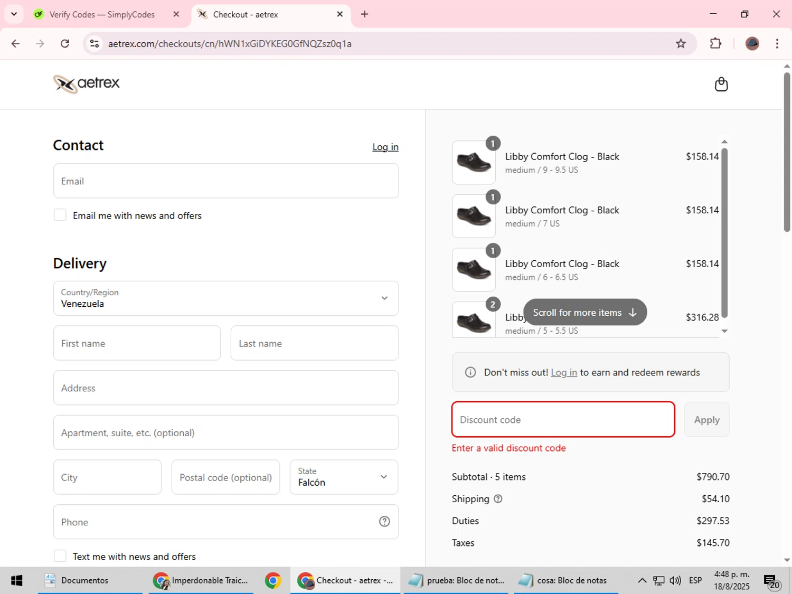Focus the Discount code field
The image size is (792, 594).
pyautogui.click(x=563, y=420)
